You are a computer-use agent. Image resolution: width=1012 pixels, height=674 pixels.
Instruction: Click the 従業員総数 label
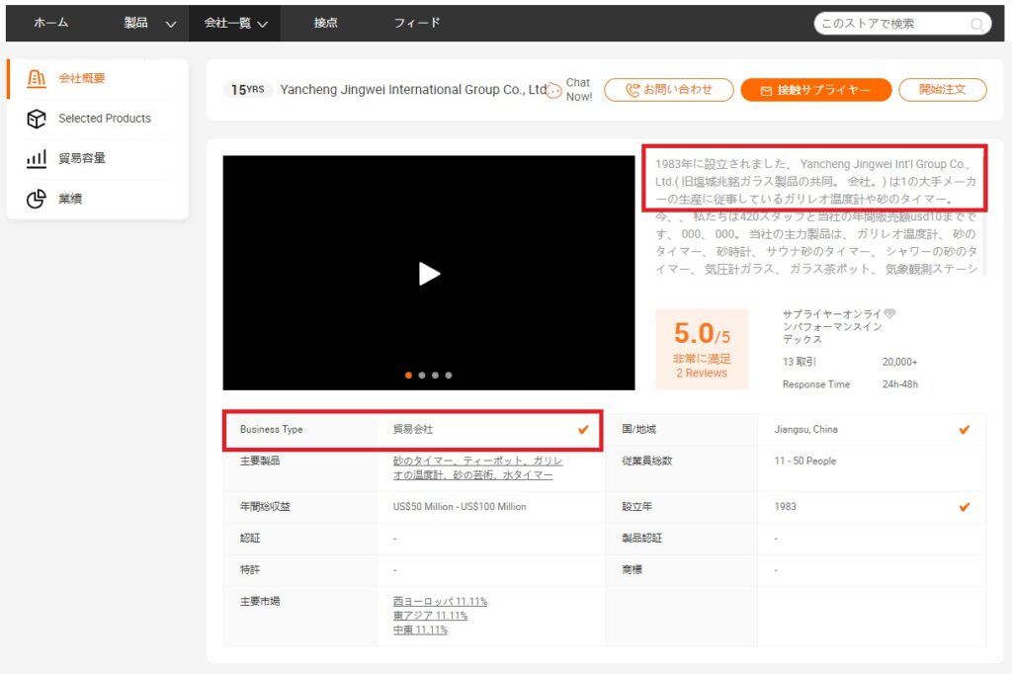point(646,461)
